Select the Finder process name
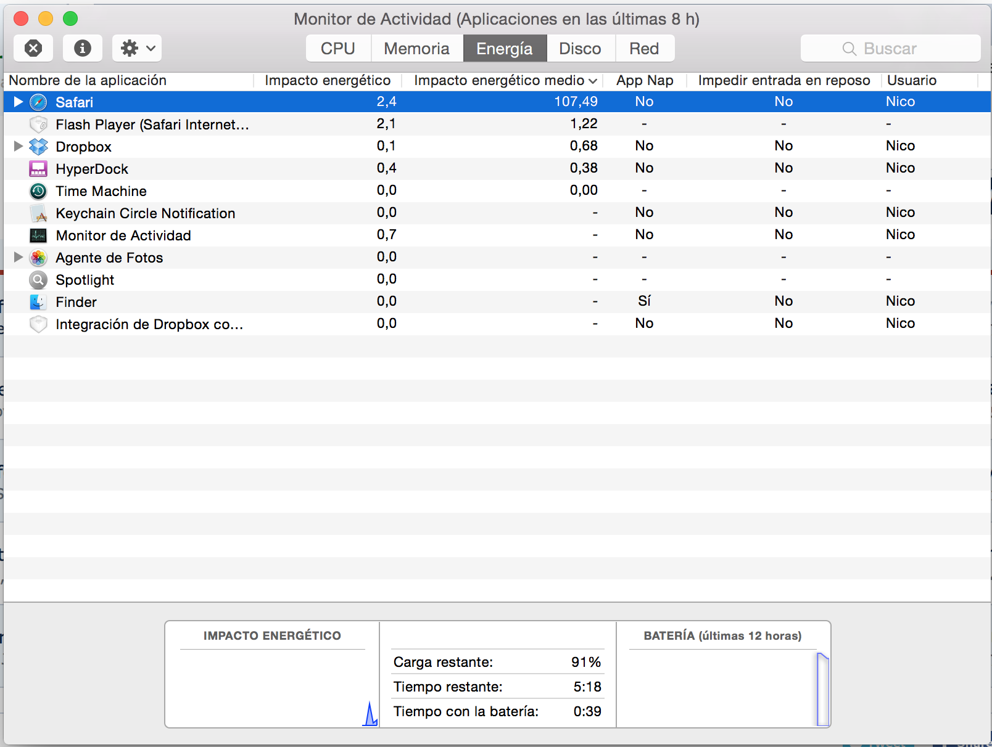This screenshot has height=747, width=992. 76,302
